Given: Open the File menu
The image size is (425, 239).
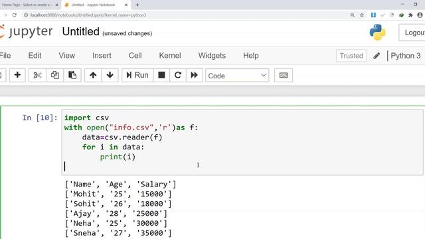Looking at the screenshot, I should click(5, 56).
